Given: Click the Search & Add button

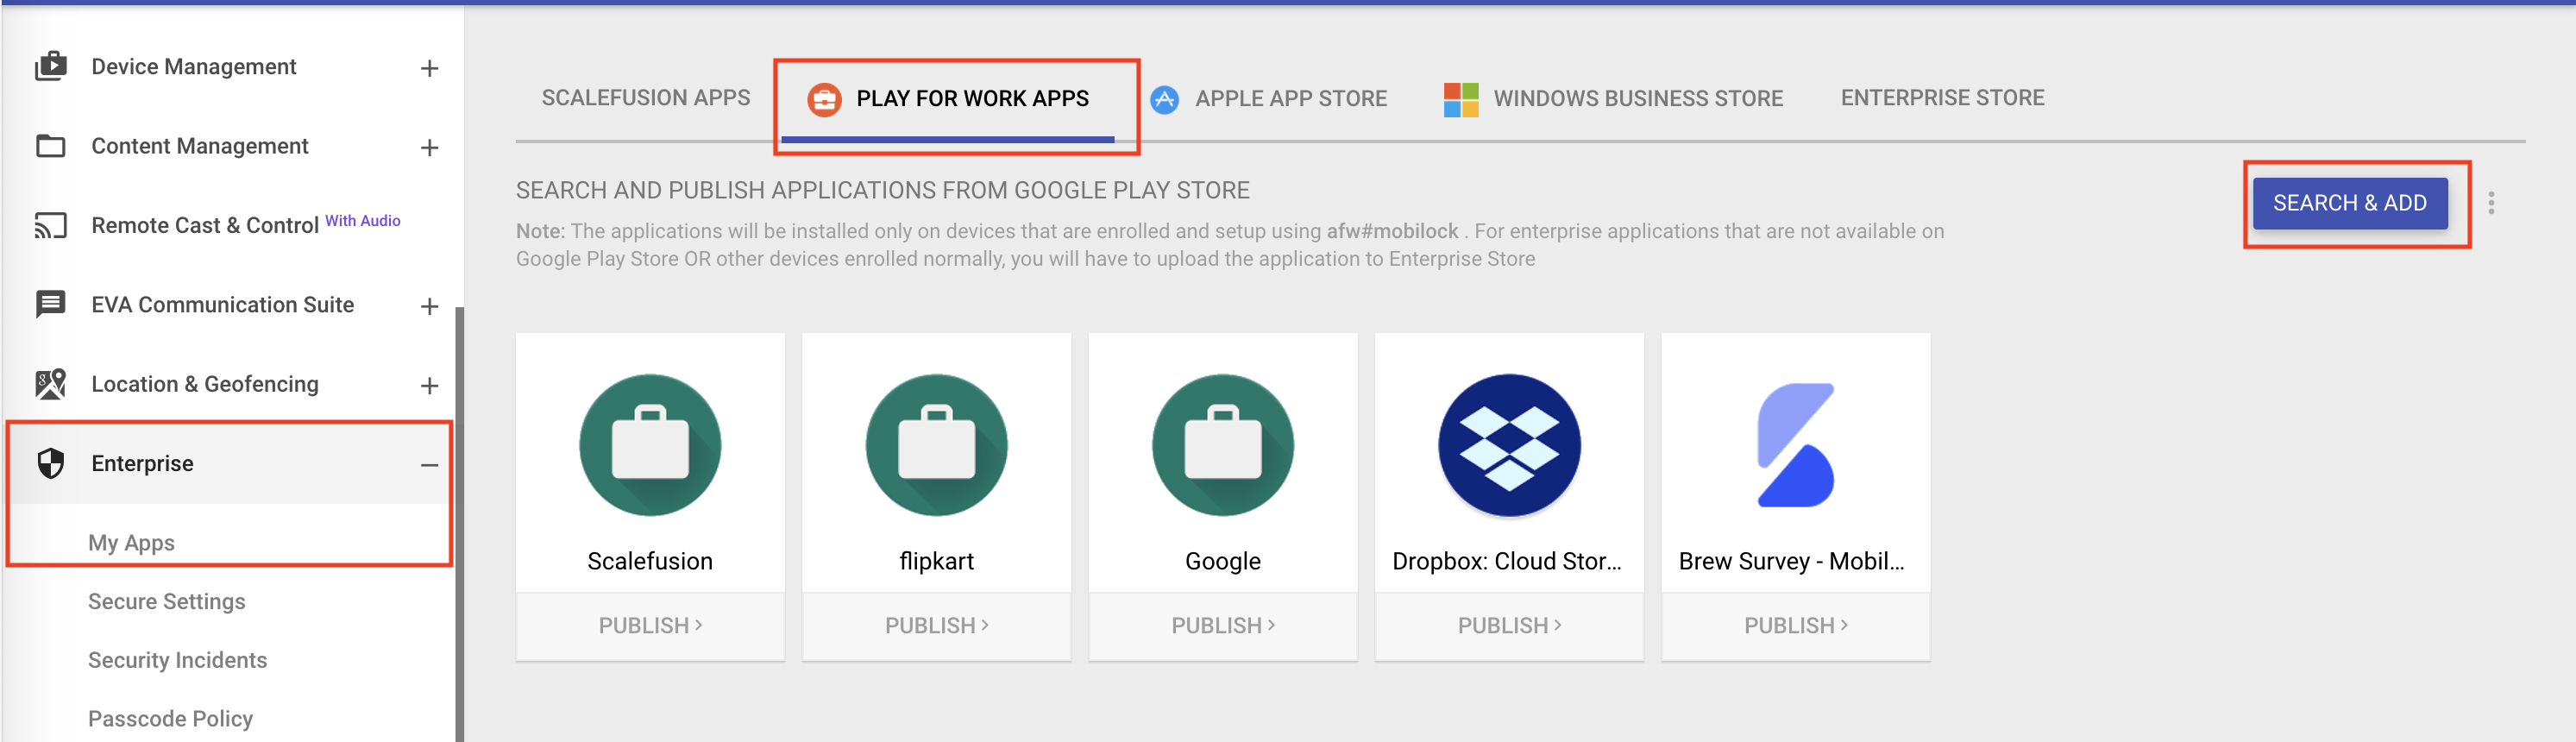Looking at the screenshot, I should pyautogui.click(x=2349, y=203).
